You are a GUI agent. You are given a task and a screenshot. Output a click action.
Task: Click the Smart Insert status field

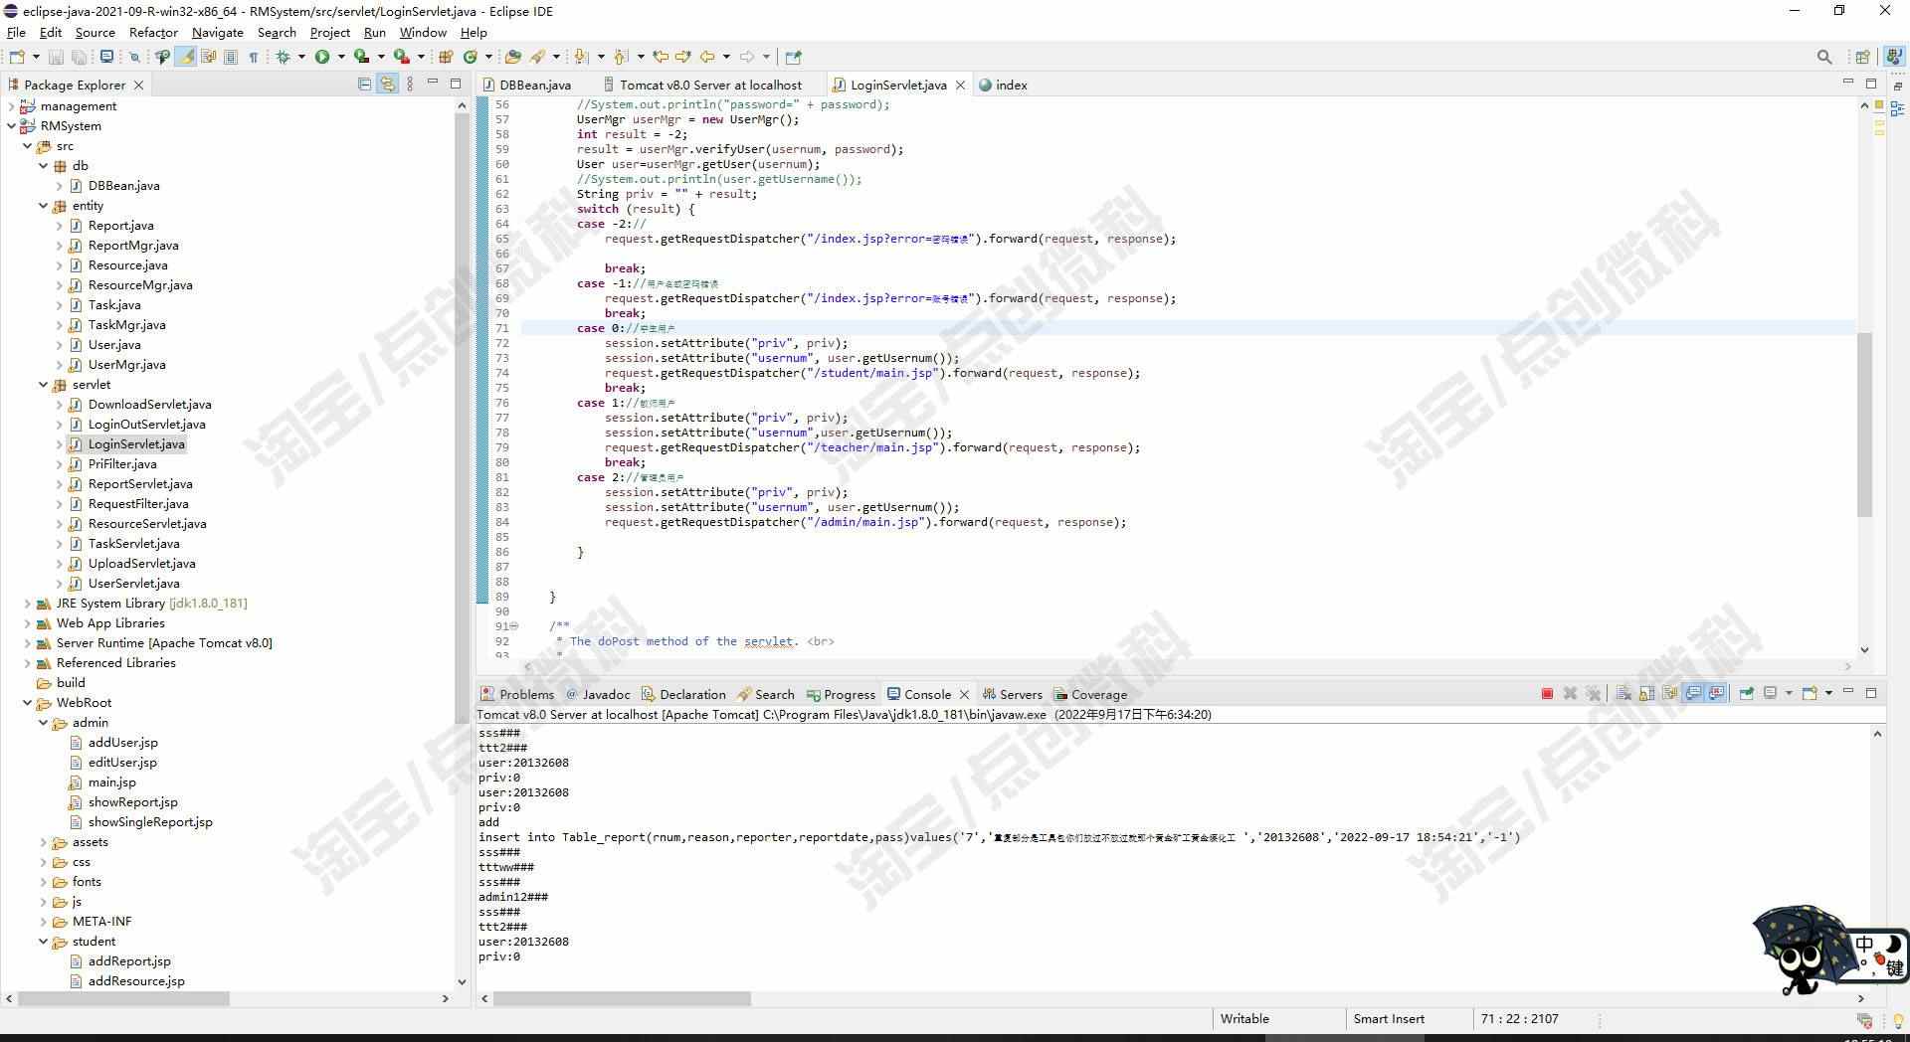click(1389, 1019)
